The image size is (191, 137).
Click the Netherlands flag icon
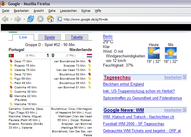click(89, 56)
